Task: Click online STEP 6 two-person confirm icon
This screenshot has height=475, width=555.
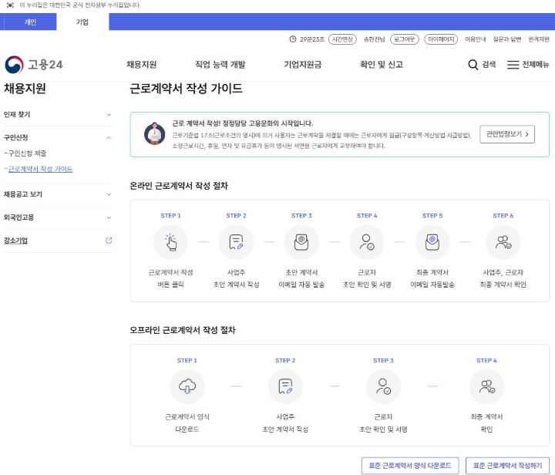Action: 503,242
